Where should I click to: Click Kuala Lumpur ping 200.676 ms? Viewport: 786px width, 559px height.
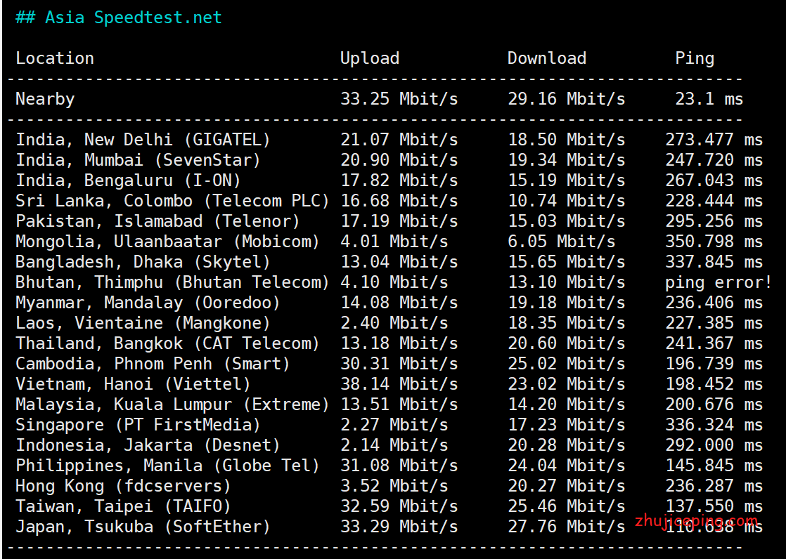point(714,405)
